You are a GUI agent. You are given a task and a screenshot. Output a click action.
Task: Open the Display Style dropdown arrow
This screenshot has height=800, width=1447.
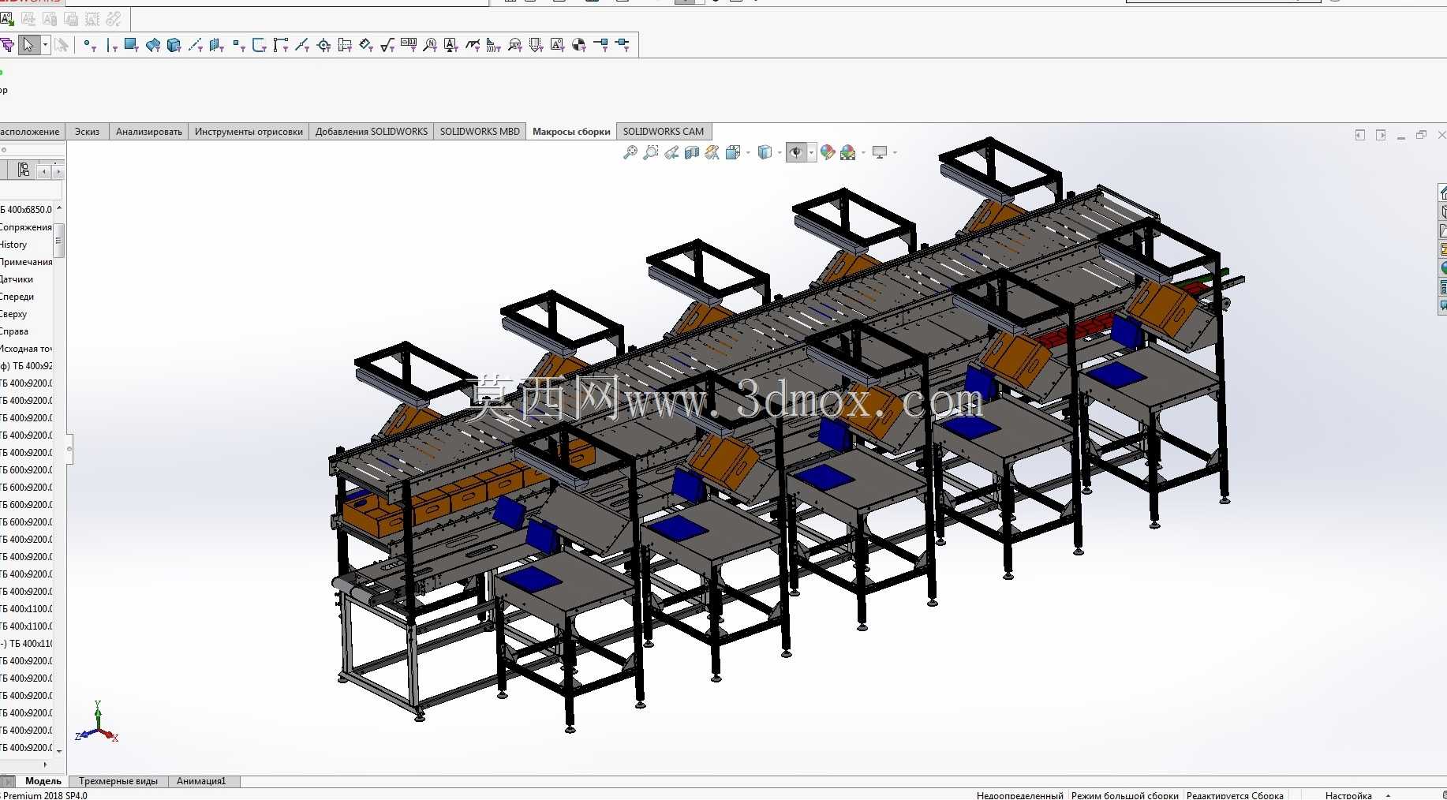pos(780,152)
